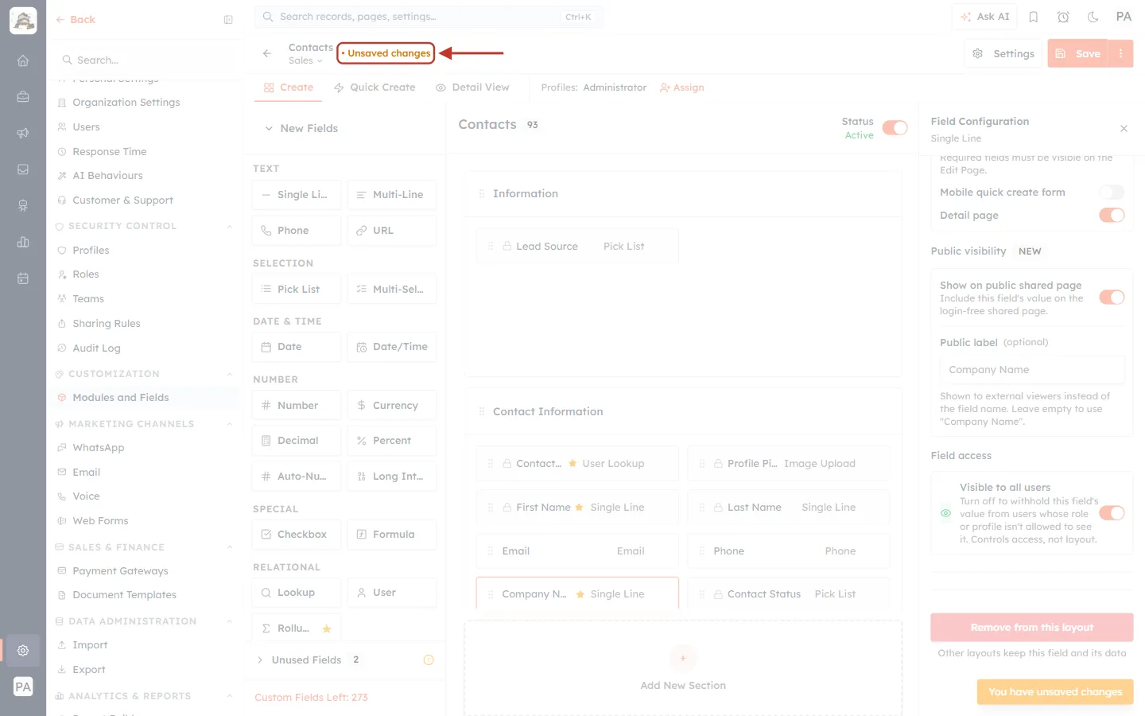
Task: Click Remove from this layout
Action: pos(1032,627)
